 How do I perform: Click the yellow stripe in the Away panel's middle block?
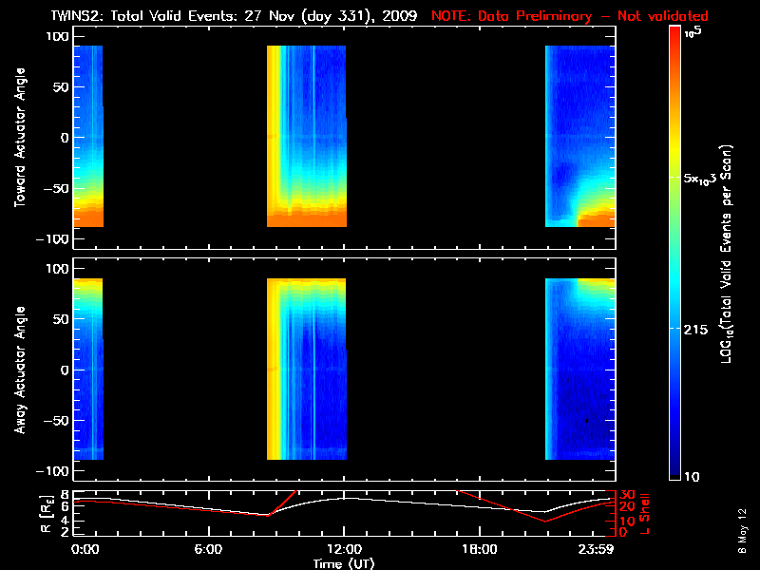tap(276, 370)
